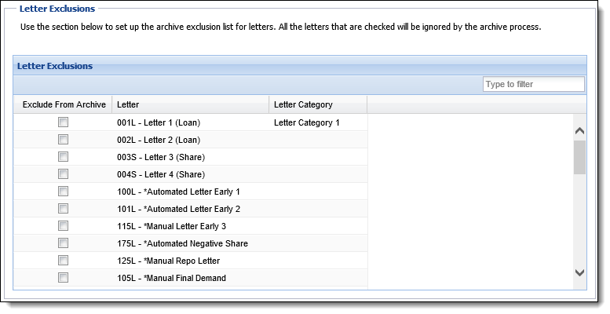Toggle exclude checkbox for 100L Automated Letter Early 1
Screen dimensions: 610x314
63,191
